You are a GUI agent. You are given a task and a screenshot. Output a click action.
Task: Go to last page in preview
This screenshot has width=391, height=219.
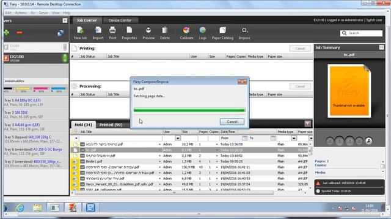pyautogui.click(x=359, y=141)
